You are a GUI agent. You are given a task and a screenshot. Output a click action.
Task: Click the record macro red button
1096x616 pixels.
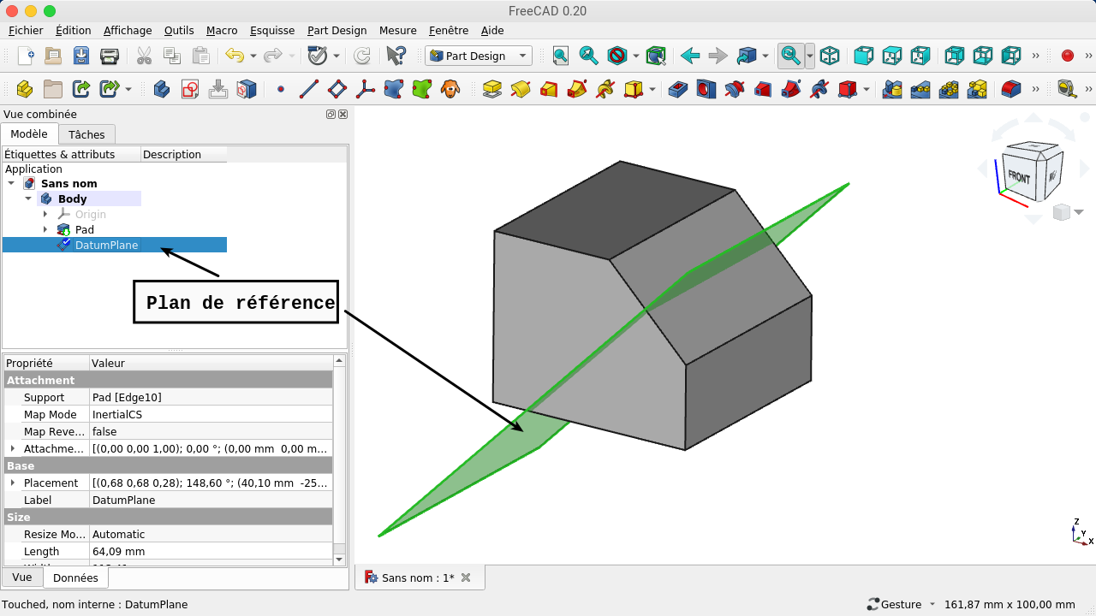coord(1067,56)
